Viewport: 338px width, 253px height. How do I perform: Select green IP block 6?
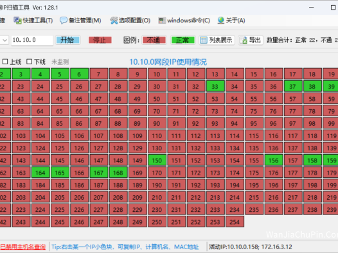[79, 74]
